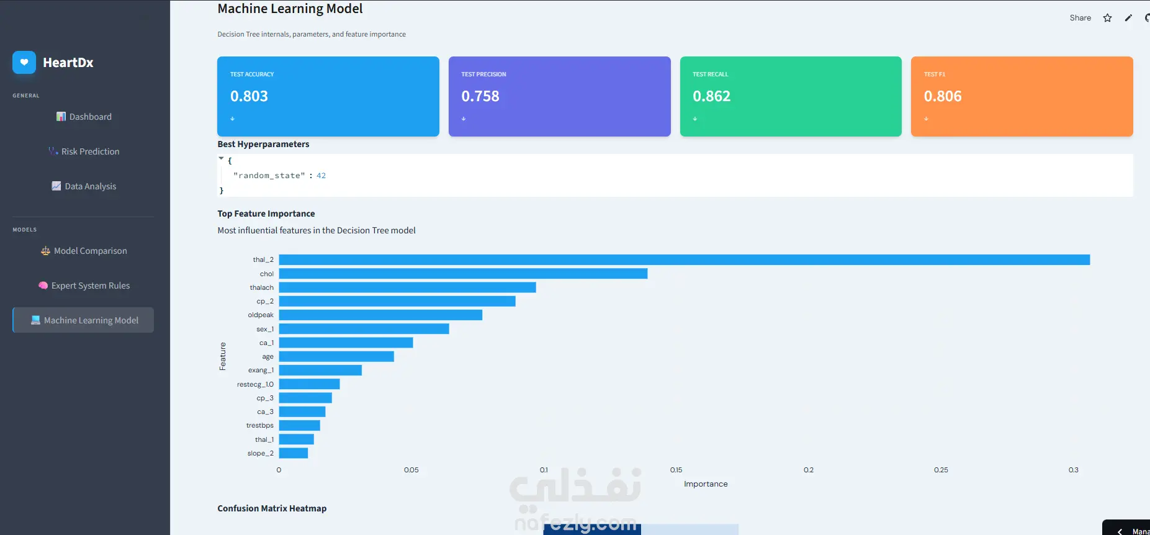Click the stethoscope Risk Prediction icon
The height and width of the screenshot is (535, 1150).
pyautogui.click(x=53, y=151)
